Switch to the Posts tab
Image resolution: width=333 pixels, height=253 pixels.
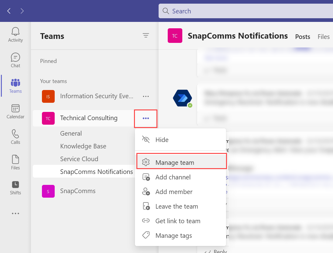tap(303, 37)
